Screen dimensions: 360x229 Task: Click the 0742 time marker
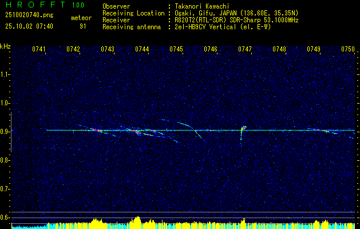[x=73, y=49]
